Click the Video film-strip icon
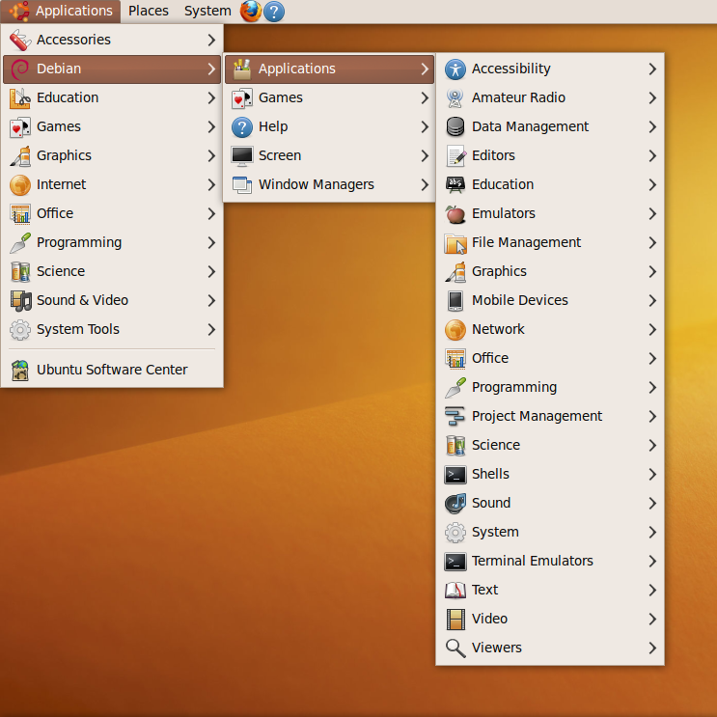717x717 pixels. 455,620
